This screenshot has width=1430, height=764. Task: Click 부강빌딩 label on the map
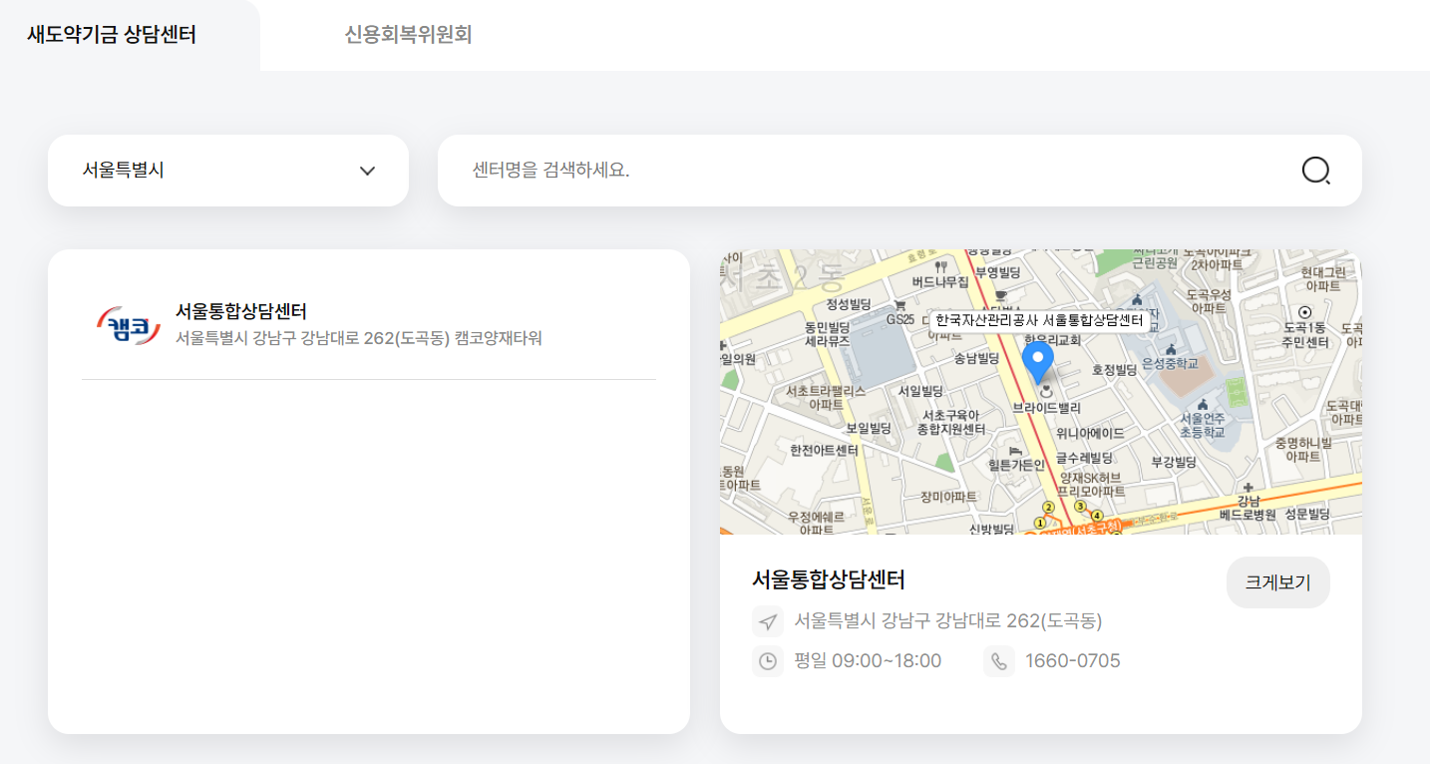click(x=1174, y=462)
